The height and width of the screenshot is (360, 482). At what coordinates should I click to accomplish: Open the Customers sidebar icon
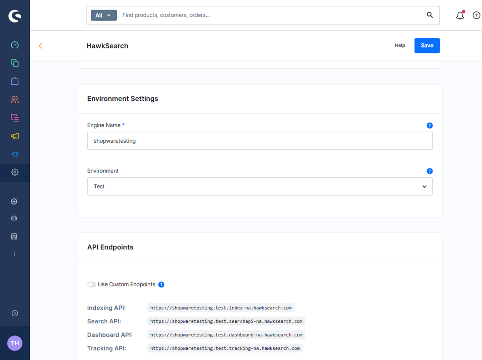pyautogui.click(x=15, y=100)
